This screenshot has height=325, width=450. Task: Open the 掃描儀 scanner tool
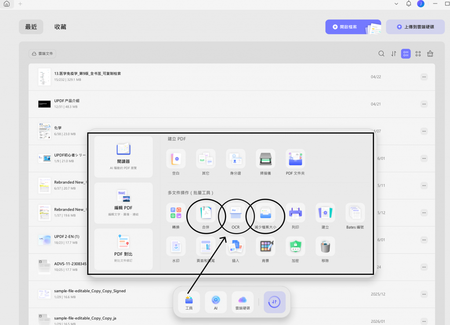(265, 159)
